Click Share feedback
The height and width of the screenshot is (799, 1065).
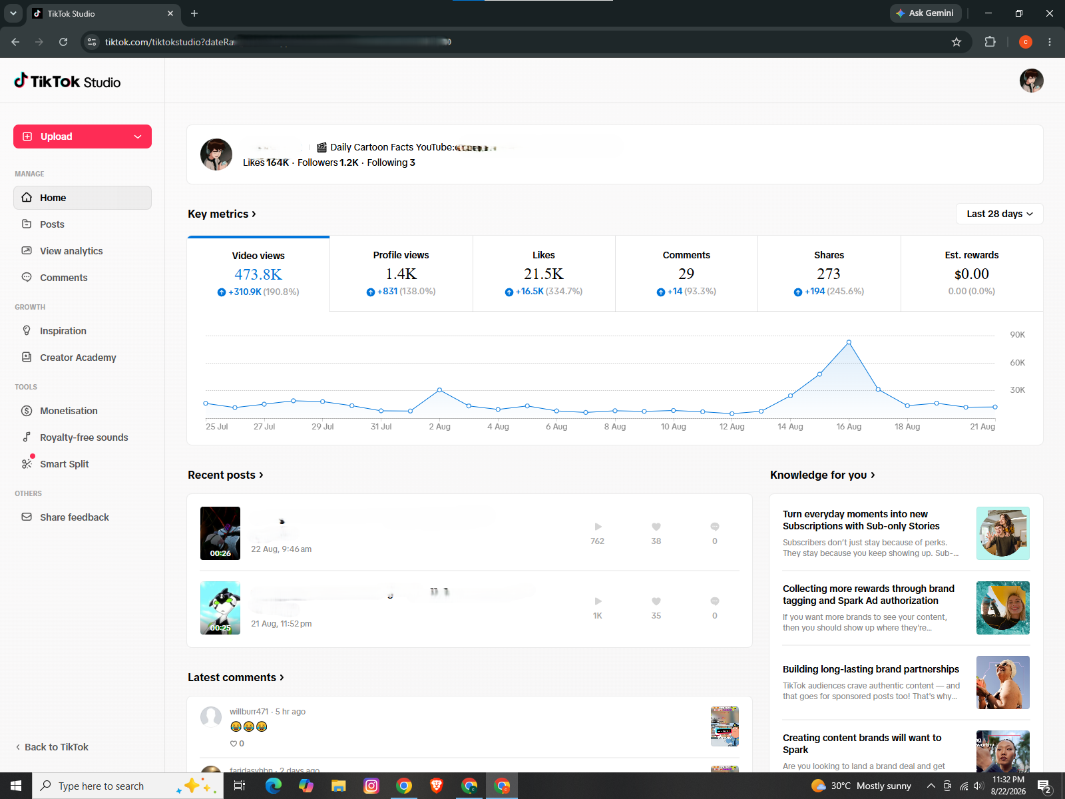[83, 517]
